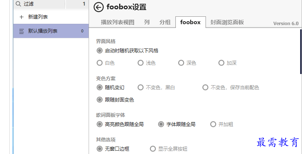Viewport: 302px width, 154px height.
Task: Switch to the 分组 tab
Action: 165,22
